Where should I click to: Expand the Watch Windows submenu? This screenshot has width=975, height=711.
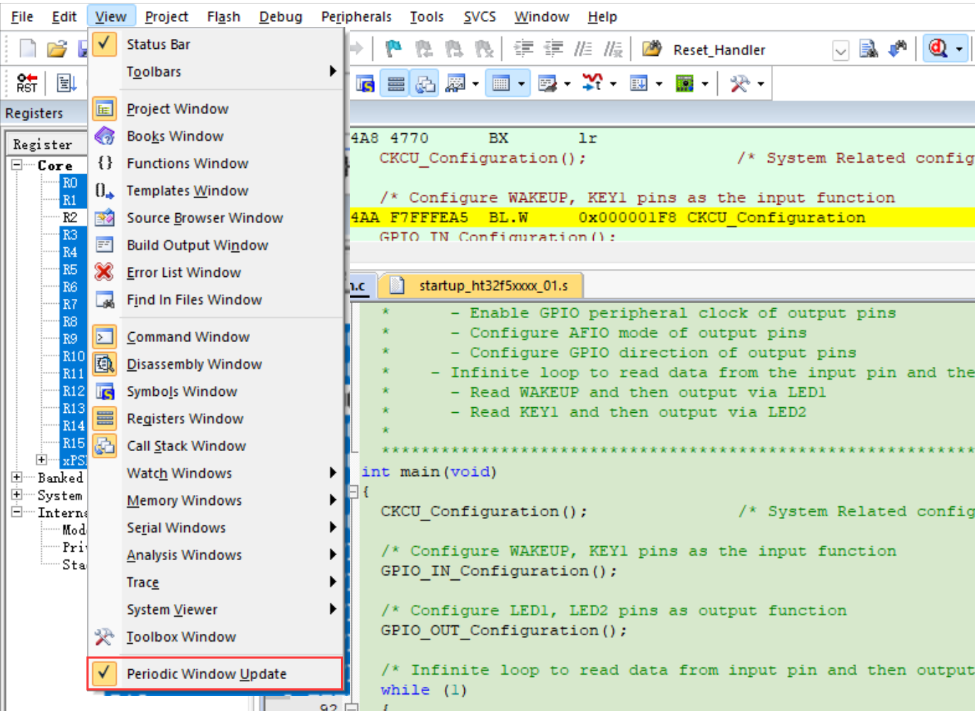pyautogui.click(x=179, y=474)
